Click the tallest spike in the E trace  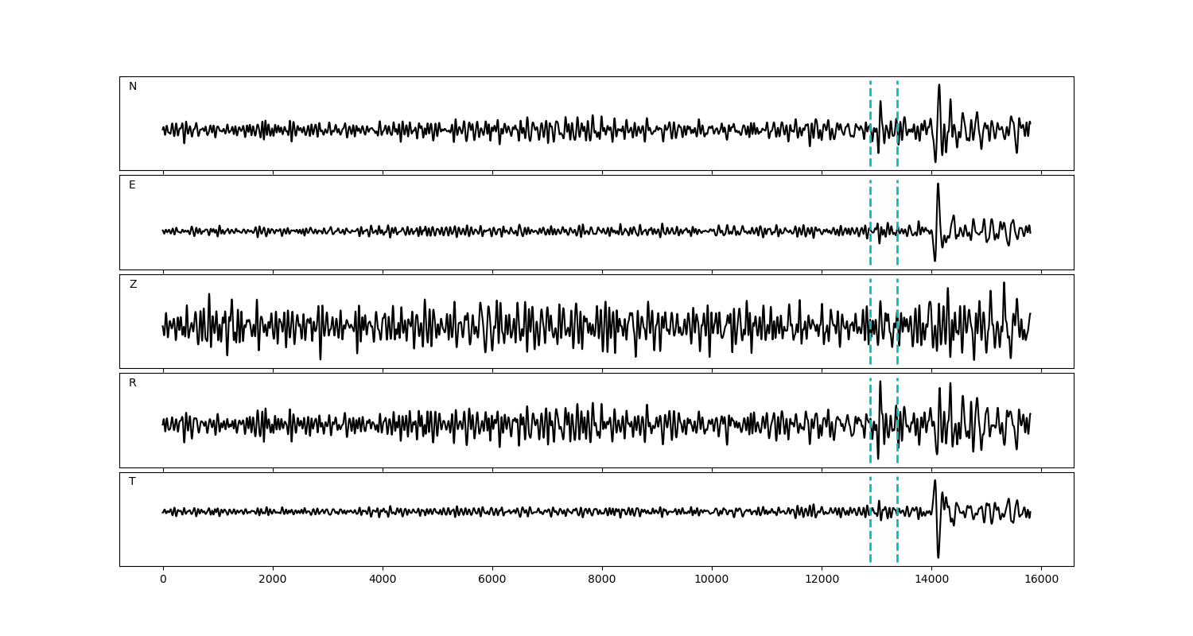(x=938, y=184)
